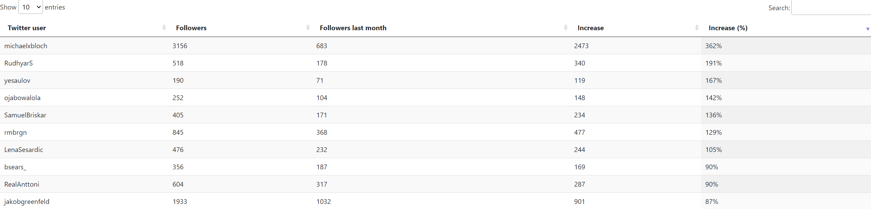Click last month value 171
The width and height of the screenshot is (871, 209).
pos(322,115)
